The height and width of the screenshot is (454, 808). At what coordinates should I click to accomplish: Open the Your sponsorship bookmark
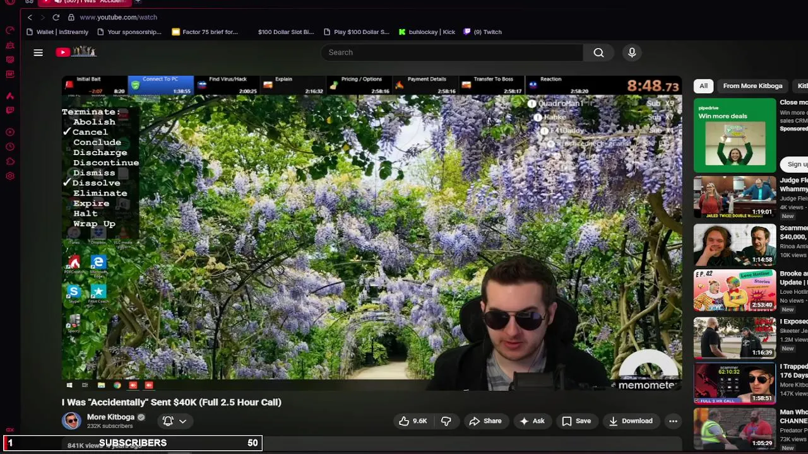tap(129, 32)
